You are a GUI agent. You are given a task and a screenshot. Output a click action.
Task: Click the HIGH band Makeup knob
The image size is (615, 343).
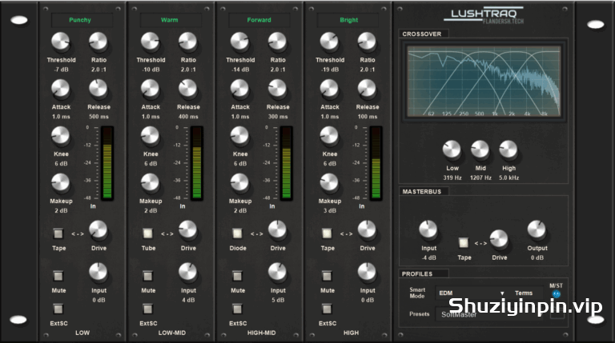(x=328, y=182)
